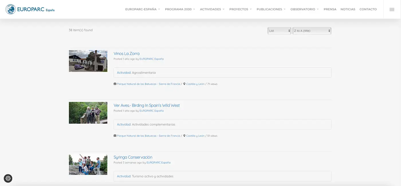401x186 pixels.
Task: Expand the PROGRAMA 2030 menu
Action: [x=180, y=9]
